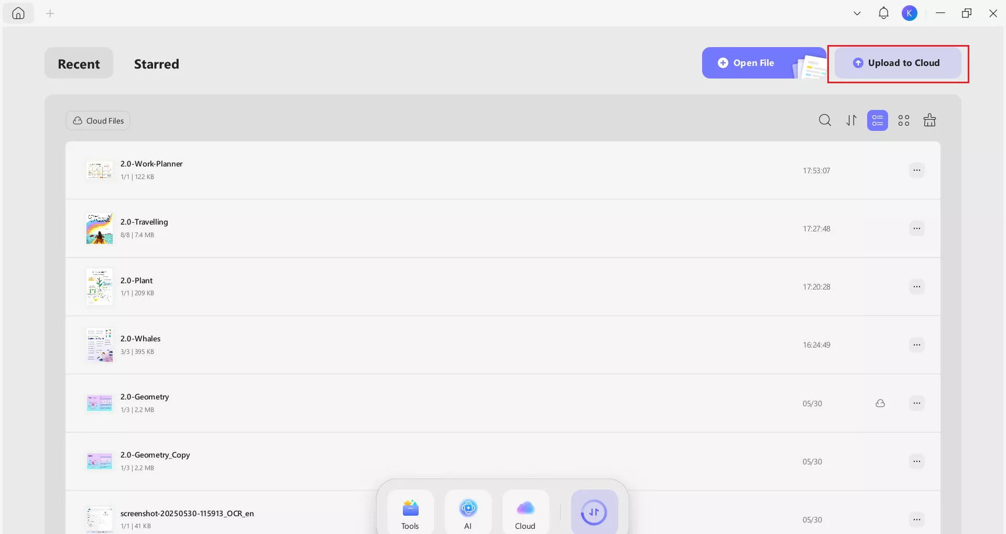Open the title bar dropdown chevron
This screenshot has width=1006, height=534.
[x=857, y=13]
